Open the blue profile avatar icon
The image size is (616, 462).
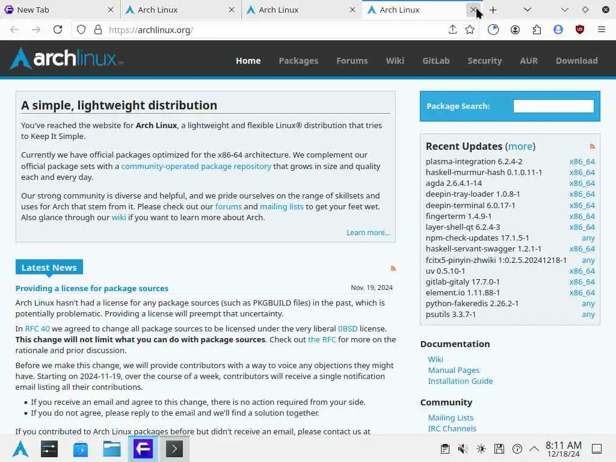pos(558,29)
